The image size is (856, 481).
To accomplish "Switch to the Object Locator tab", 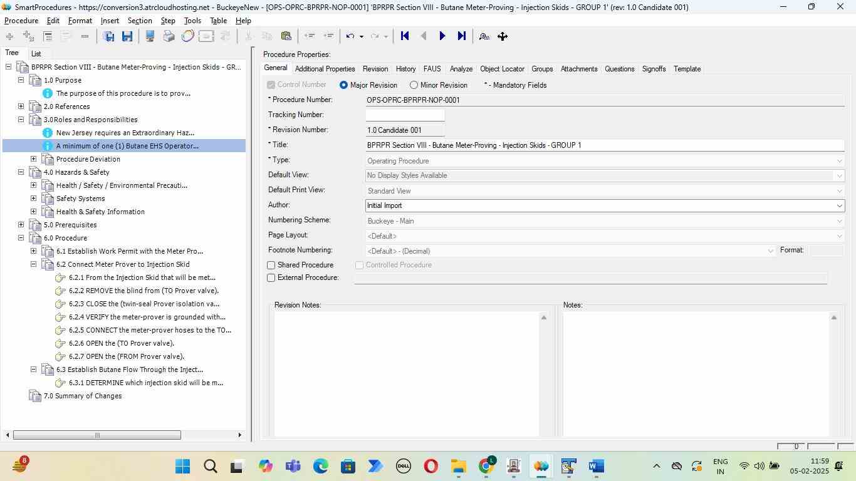I will tap(502, 69).
